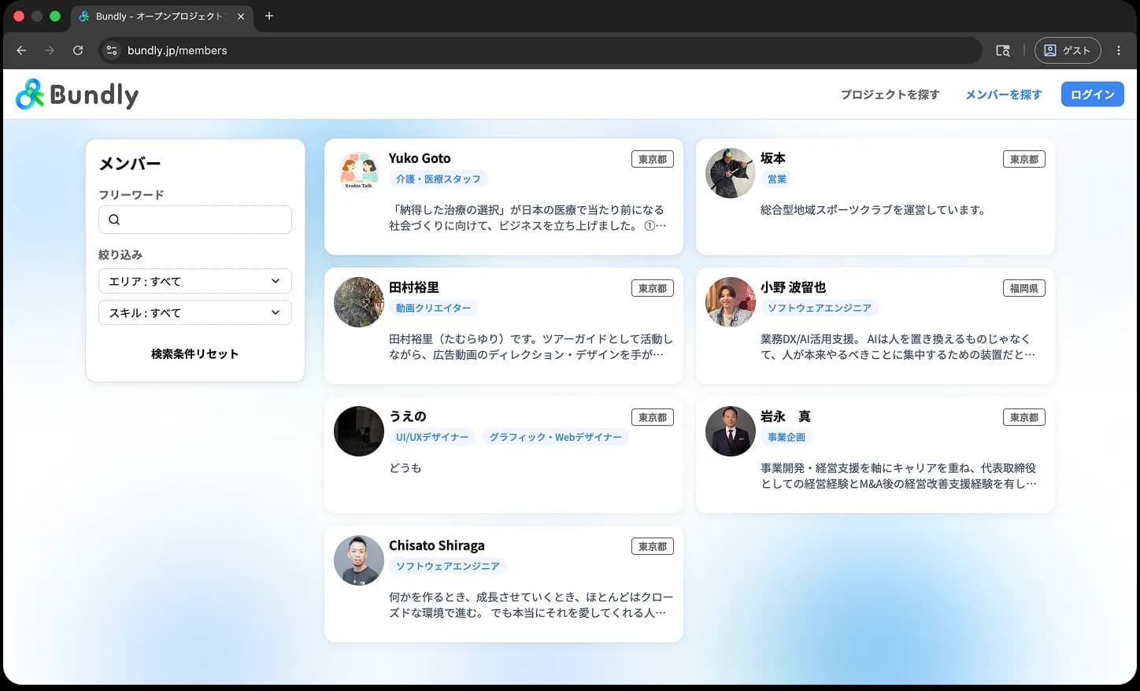Click 総合型地域スポーツクラブ description text
Screen dimensions: 1140x691
coord(873,210)
